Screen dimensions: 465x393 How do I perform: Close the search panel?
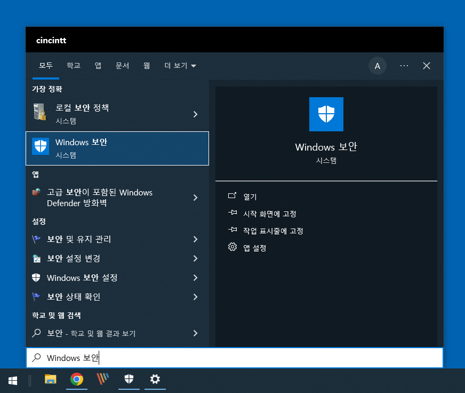click(427, 66)
